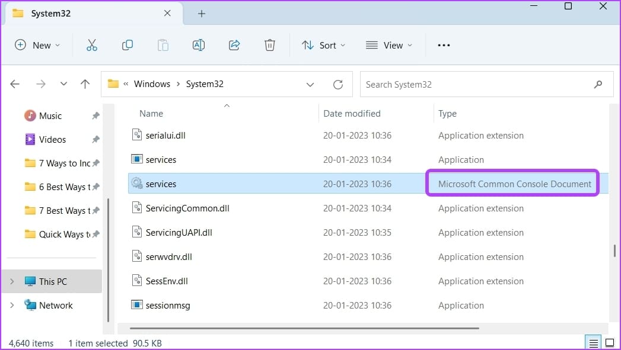Open the New dropdown menu
This screenshot has width=621, height=350.
pos(37,45)
